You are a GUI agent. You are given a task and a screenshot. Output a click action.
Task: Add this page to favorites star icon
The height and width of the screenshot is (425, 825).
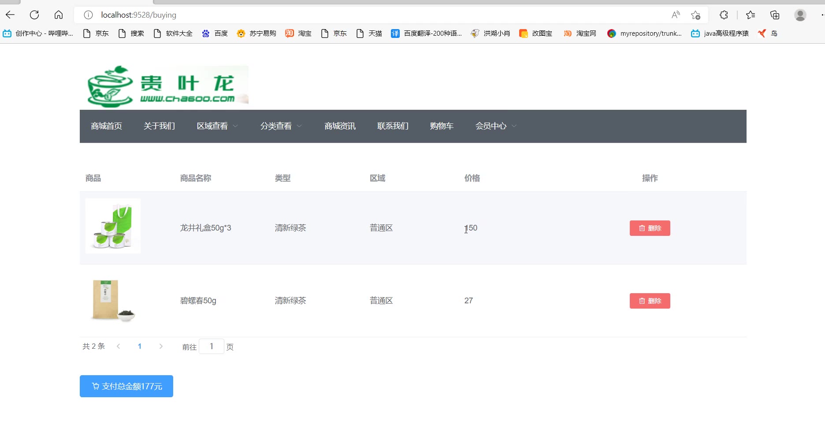(x=695, y=15)
